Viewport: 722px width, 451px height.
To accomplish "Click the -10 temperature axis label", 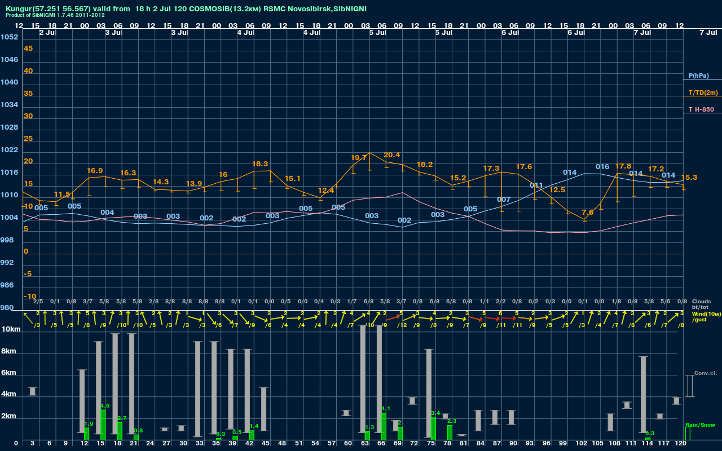I will [30, 297].
